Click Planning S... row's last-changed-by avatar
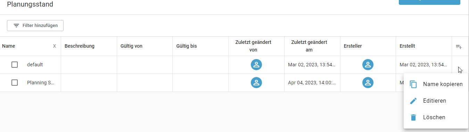This screenshot has width=469, height=132. [x=256, y=83]
